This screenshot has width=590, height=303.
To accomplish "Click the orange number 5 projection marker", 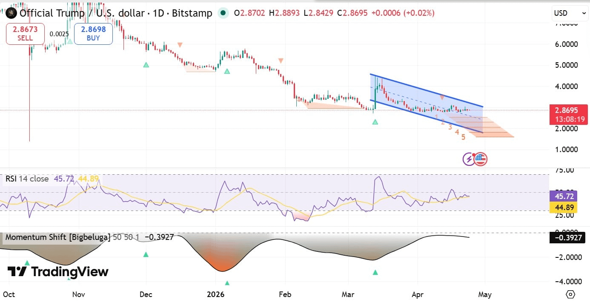I will (x=464, y=137).
